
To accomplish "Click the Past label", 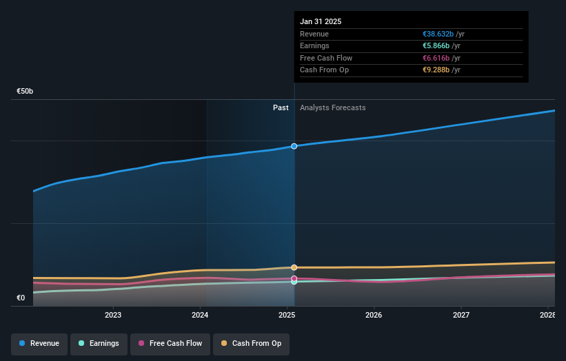I will [281, 107].
